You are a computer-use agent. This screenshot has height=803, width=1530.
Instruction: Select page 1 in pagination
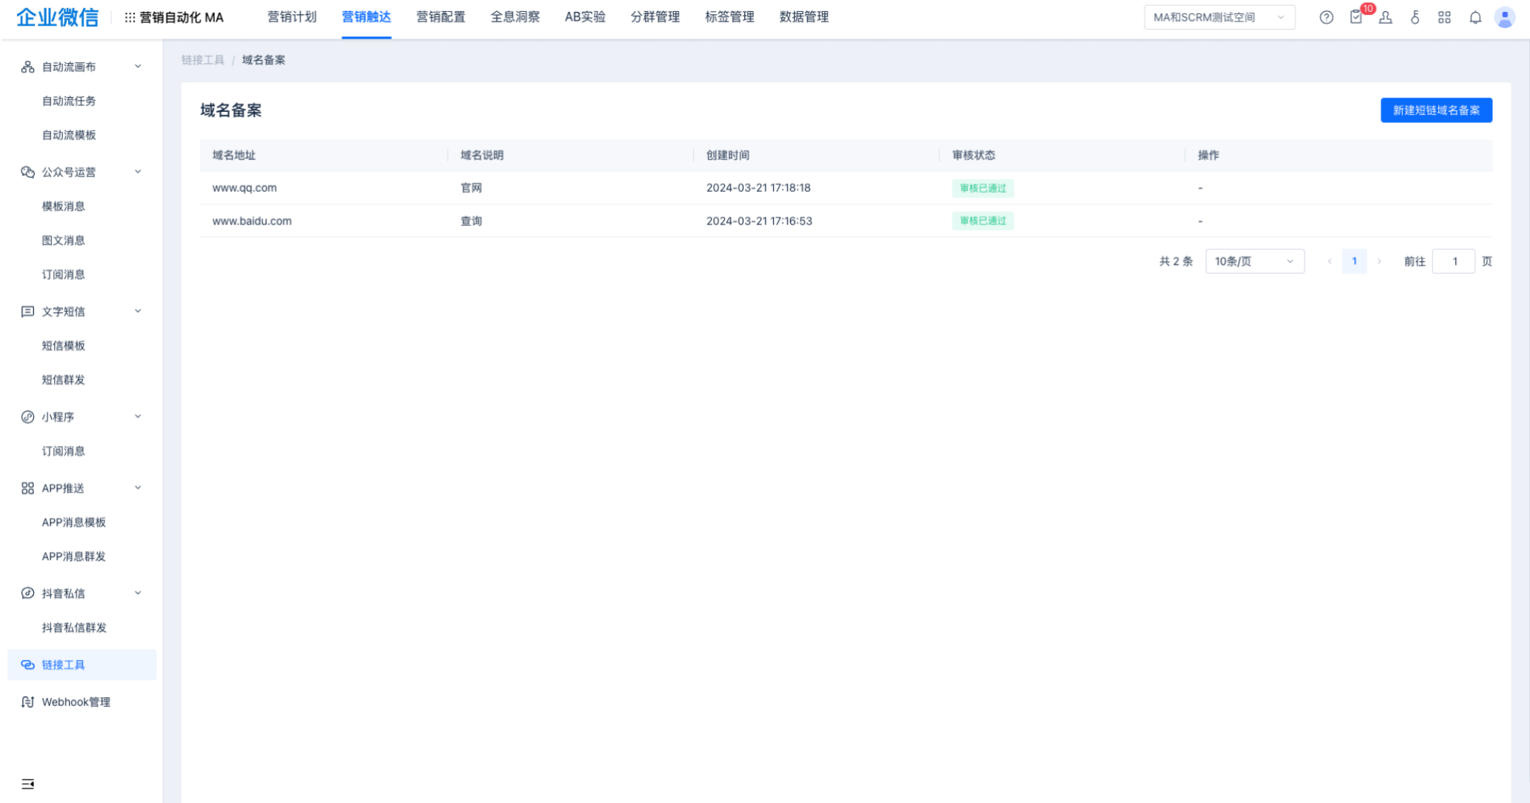(1354, 261)
